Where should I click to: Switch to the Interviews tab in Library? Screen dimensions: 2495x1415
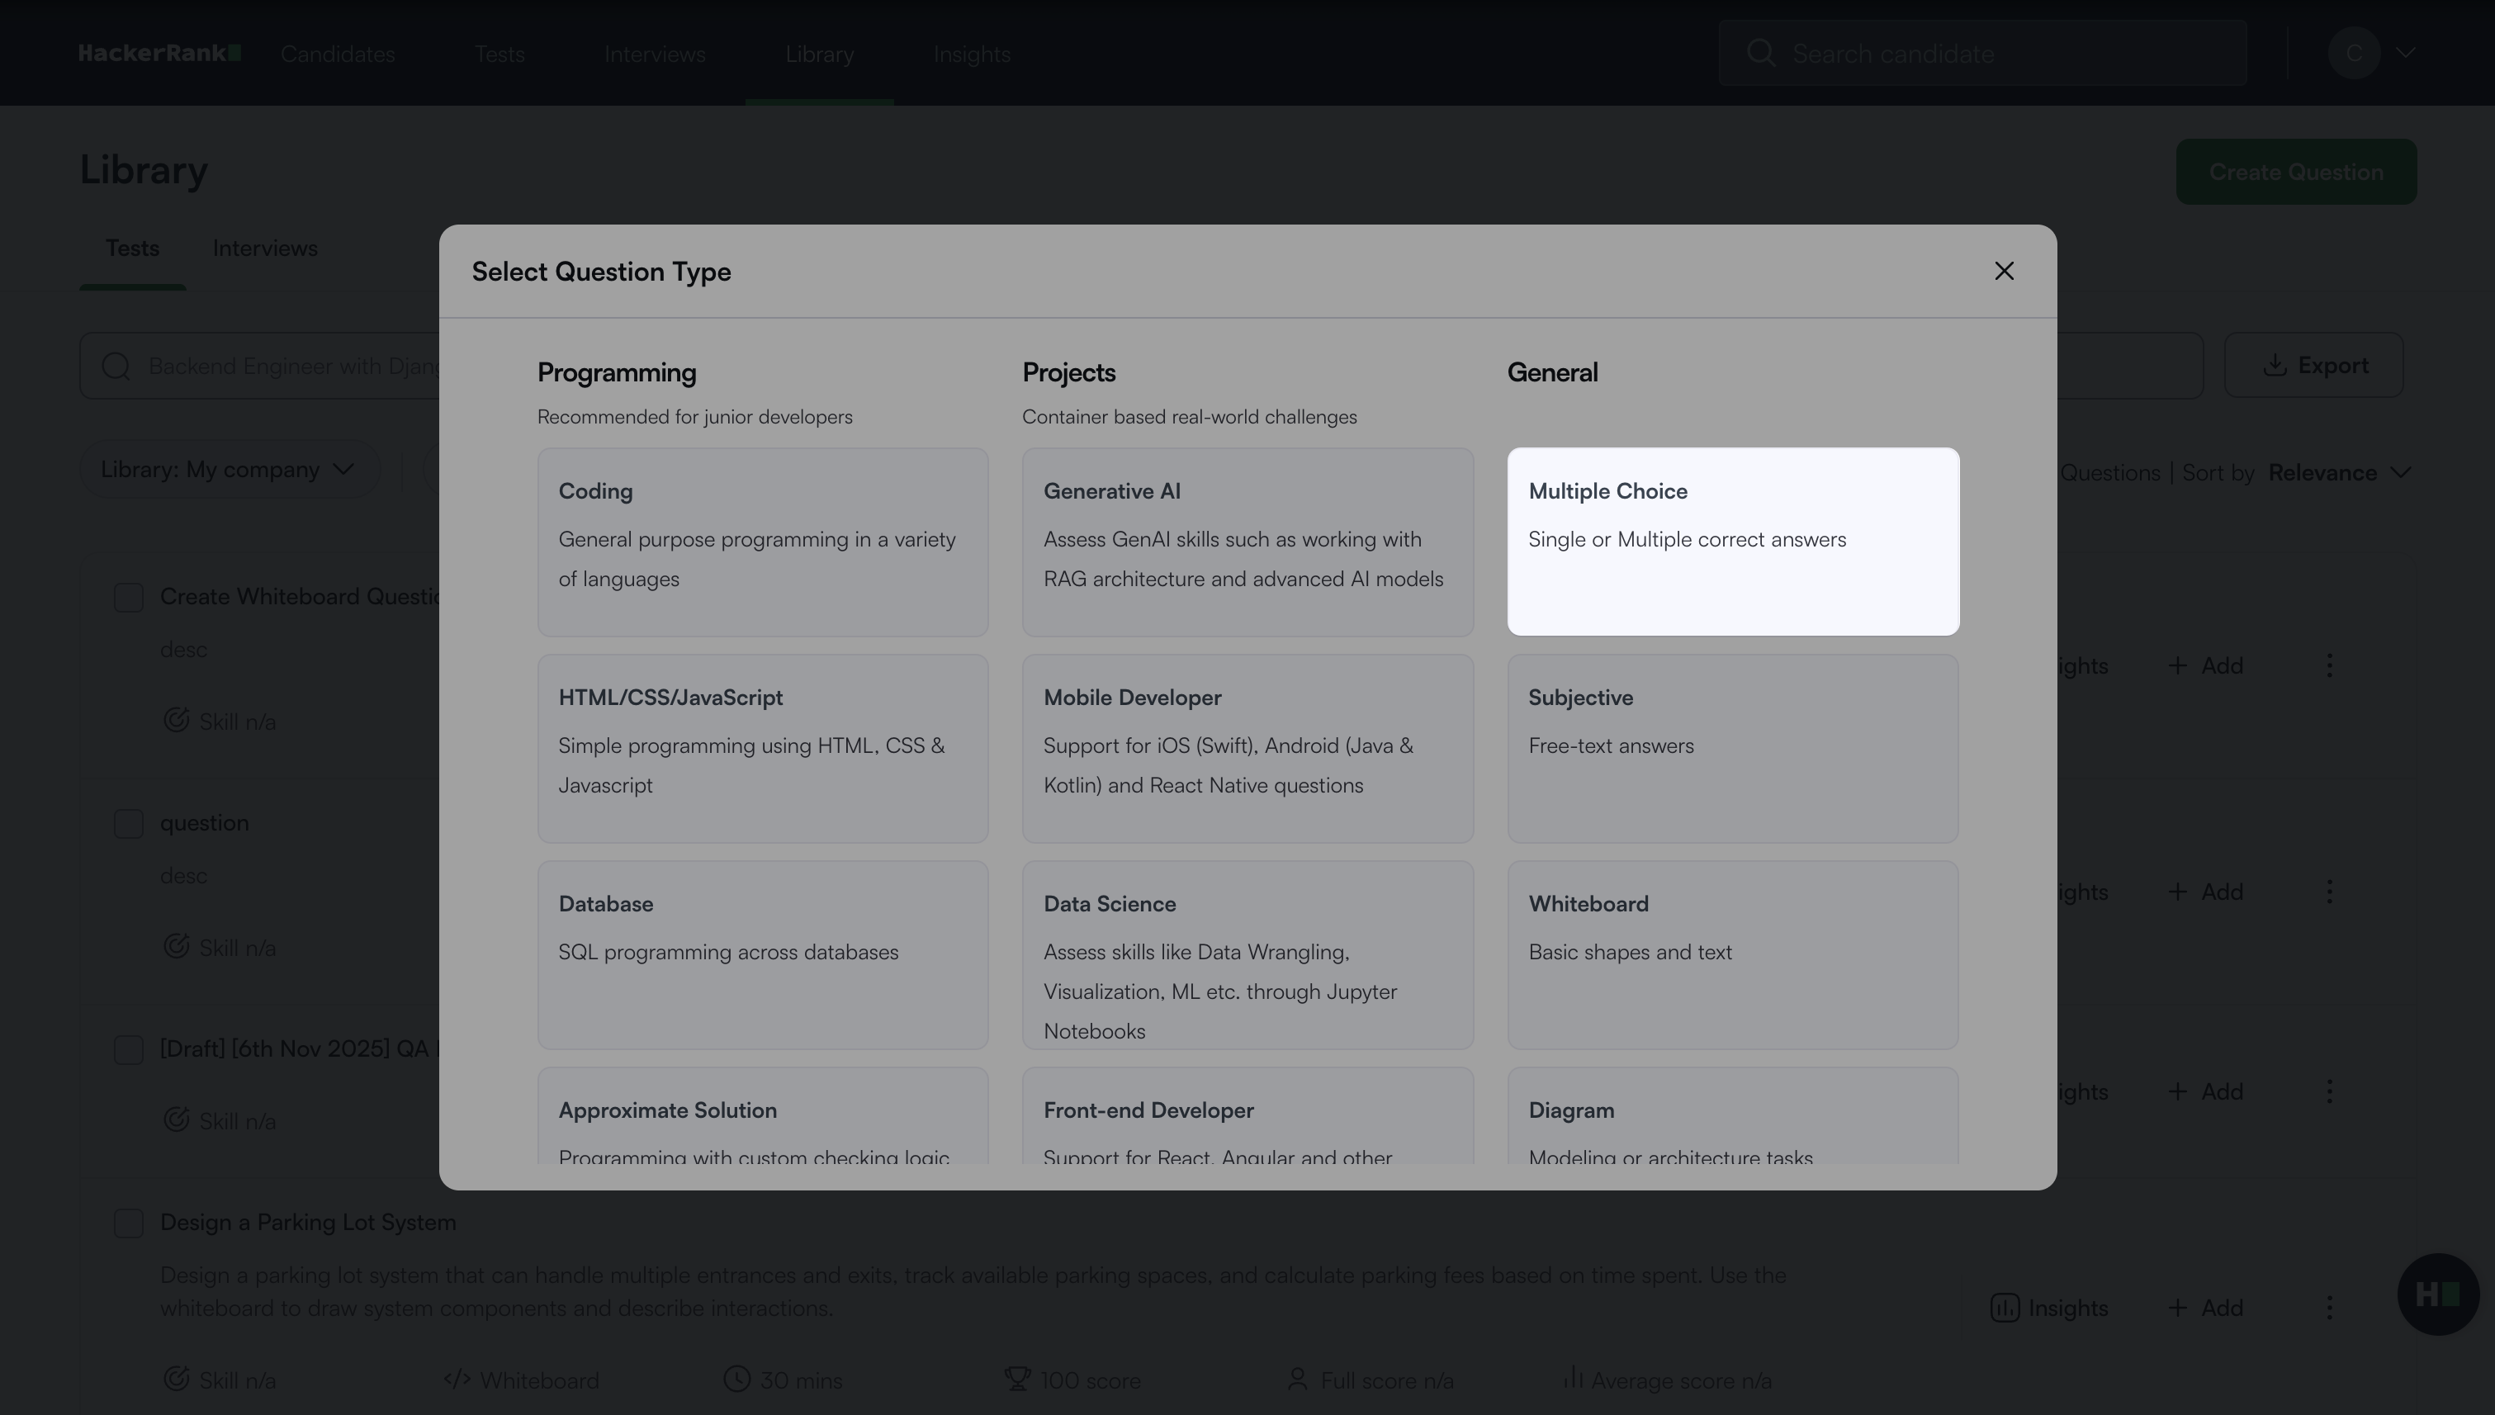click(264, 248)
